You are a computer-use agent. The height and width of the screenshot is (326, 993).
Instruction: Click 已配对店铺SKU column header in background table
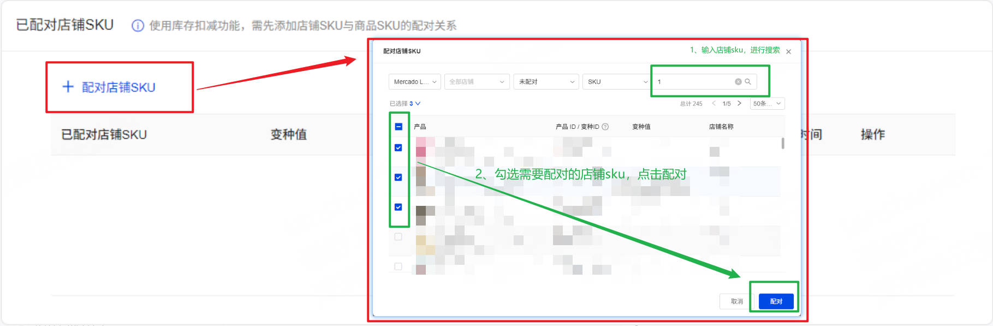[104, 134]
